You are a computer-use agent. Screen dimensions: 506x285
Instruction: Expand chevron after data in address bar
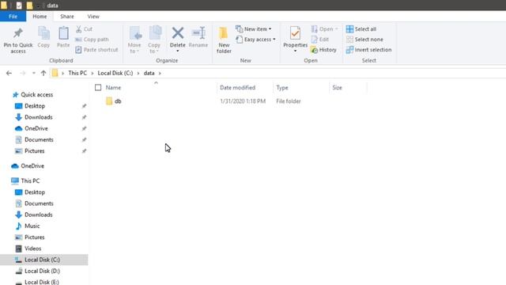pos(160,73)
